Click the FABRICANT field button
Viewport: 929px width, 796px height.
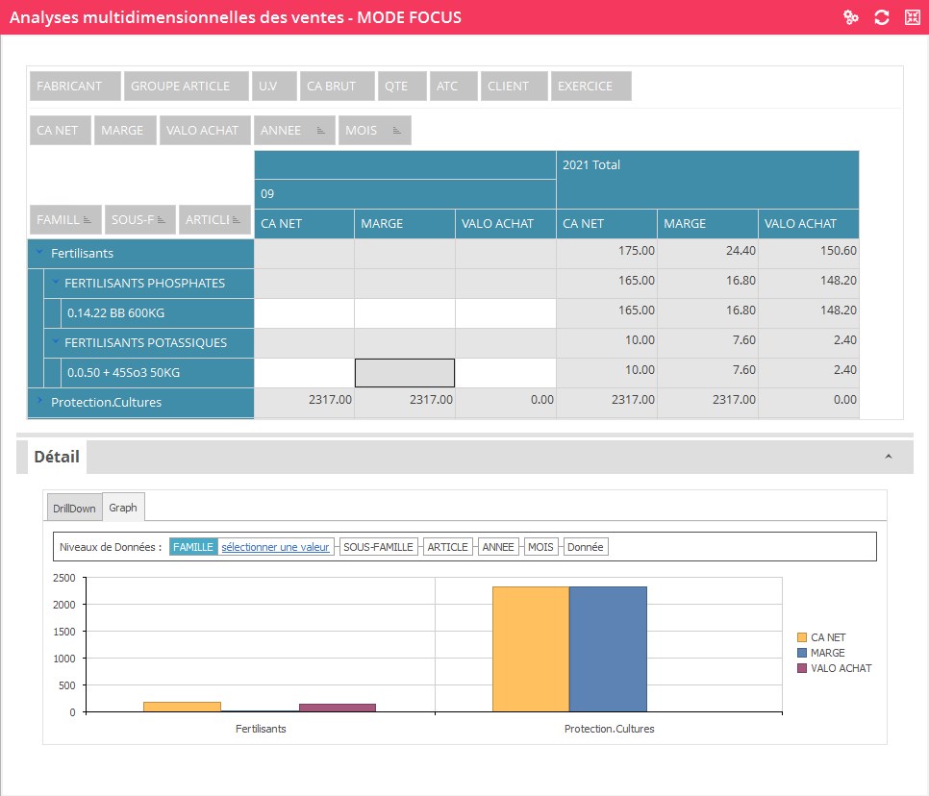point(75,86)
